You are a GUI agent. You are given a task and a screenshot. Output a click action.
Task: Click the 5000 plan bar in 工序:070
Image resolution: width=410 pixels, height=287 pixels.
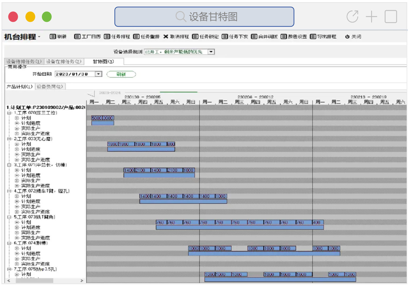coord(97,118)
